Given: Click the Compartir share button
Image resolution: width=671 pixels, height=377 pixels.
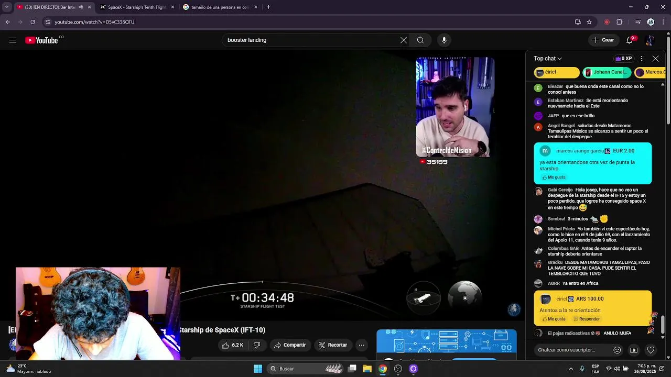Looking at the screenshot, I should pyautogui.click(x=289, y=345).
